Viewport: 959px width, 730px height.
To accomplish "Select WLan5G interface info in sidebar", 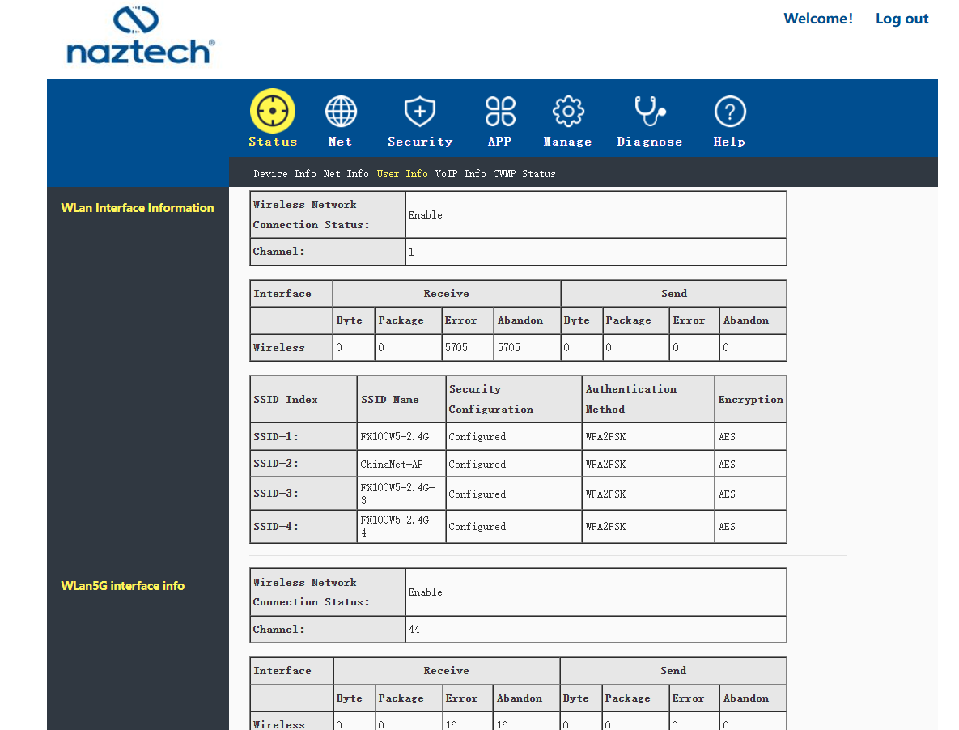I will pyautogui.click(x=123, y=586).
